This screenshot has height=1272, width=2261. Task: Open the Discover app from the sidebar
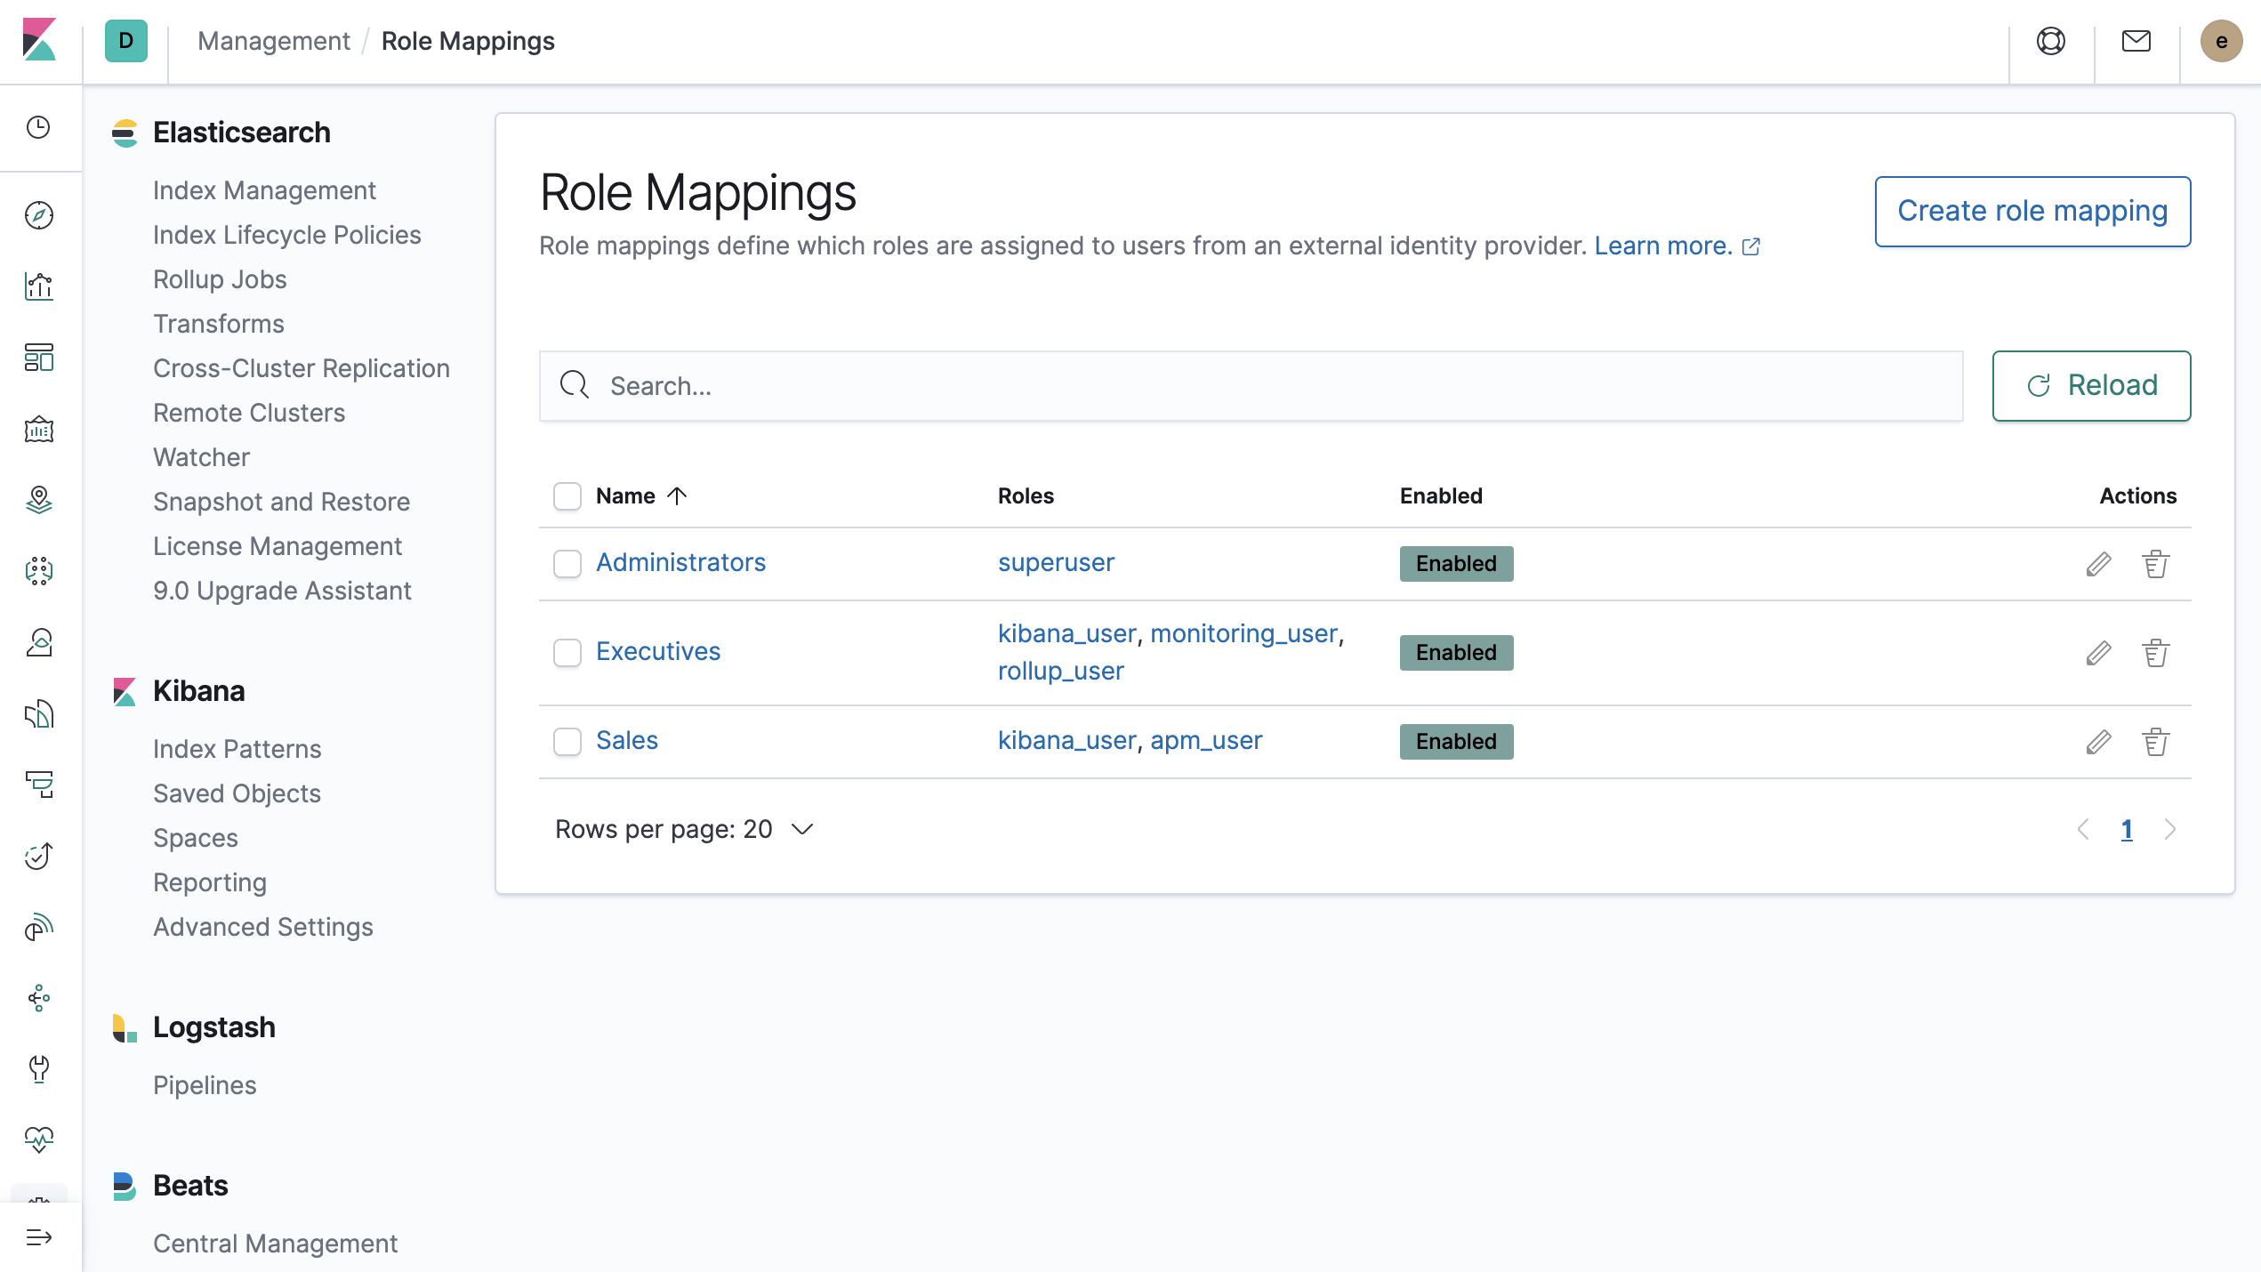click(39, 215)
